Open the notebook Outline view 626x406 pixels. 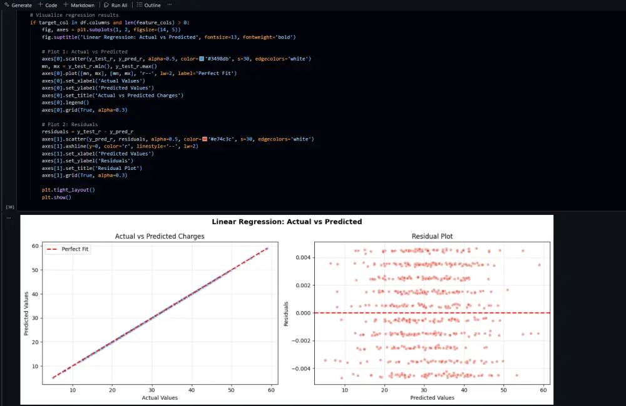coord(148,5)
